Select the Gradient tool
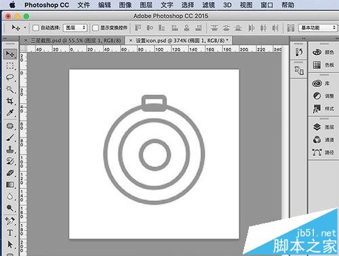 point(10,185)
